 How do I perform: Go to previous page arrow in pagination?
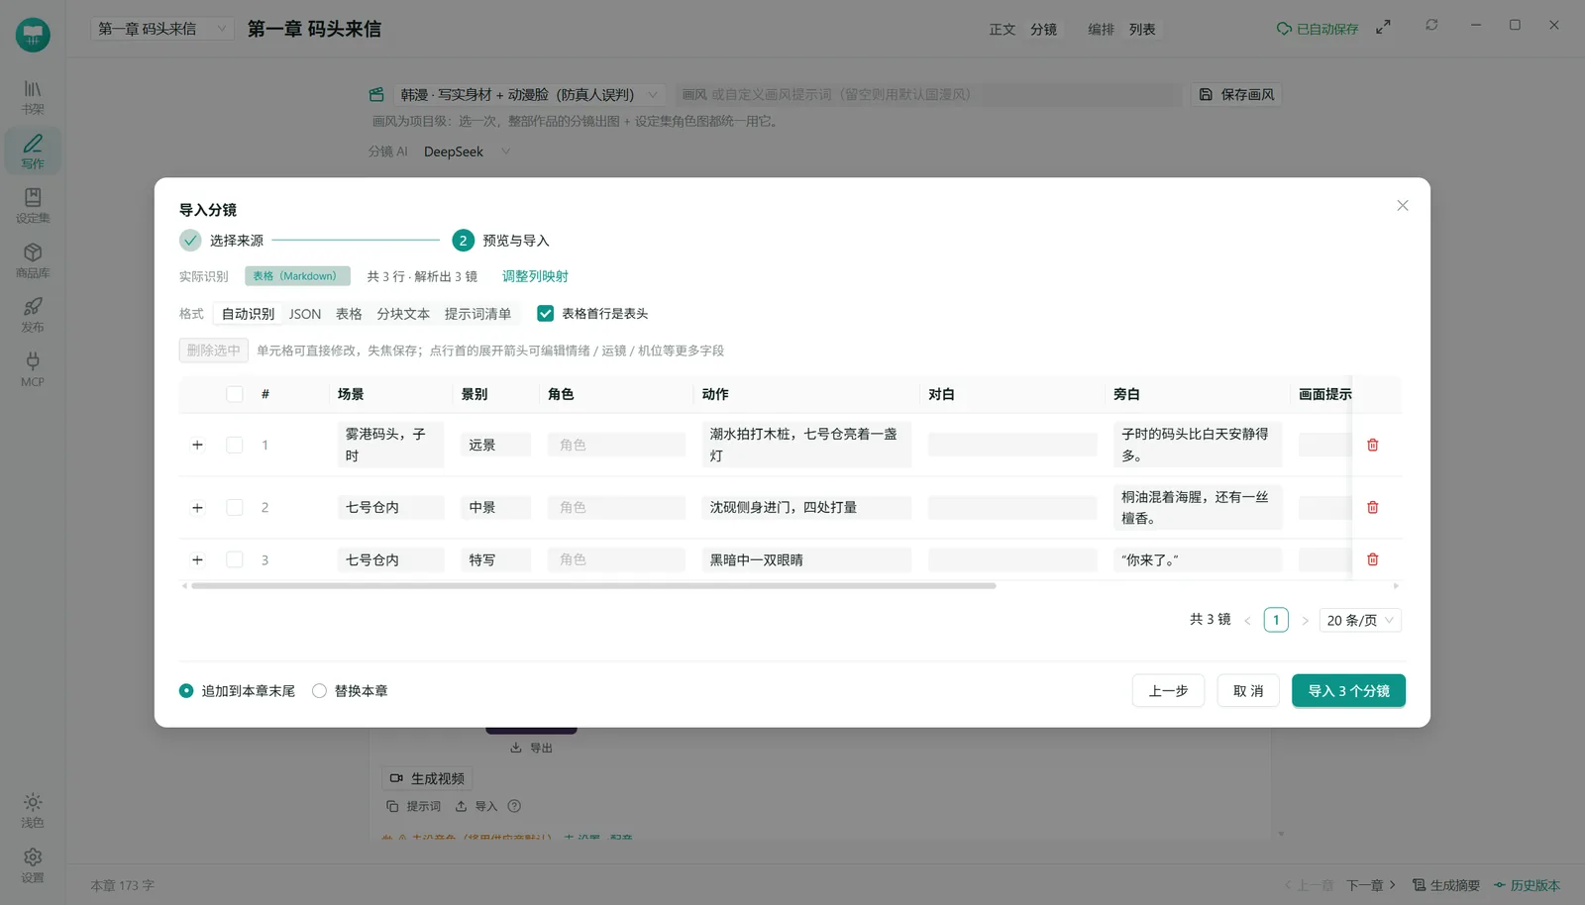(1247, 621)
